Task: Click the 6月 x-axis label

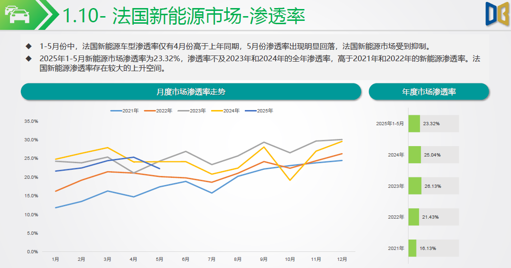Action: click(186, 259)
